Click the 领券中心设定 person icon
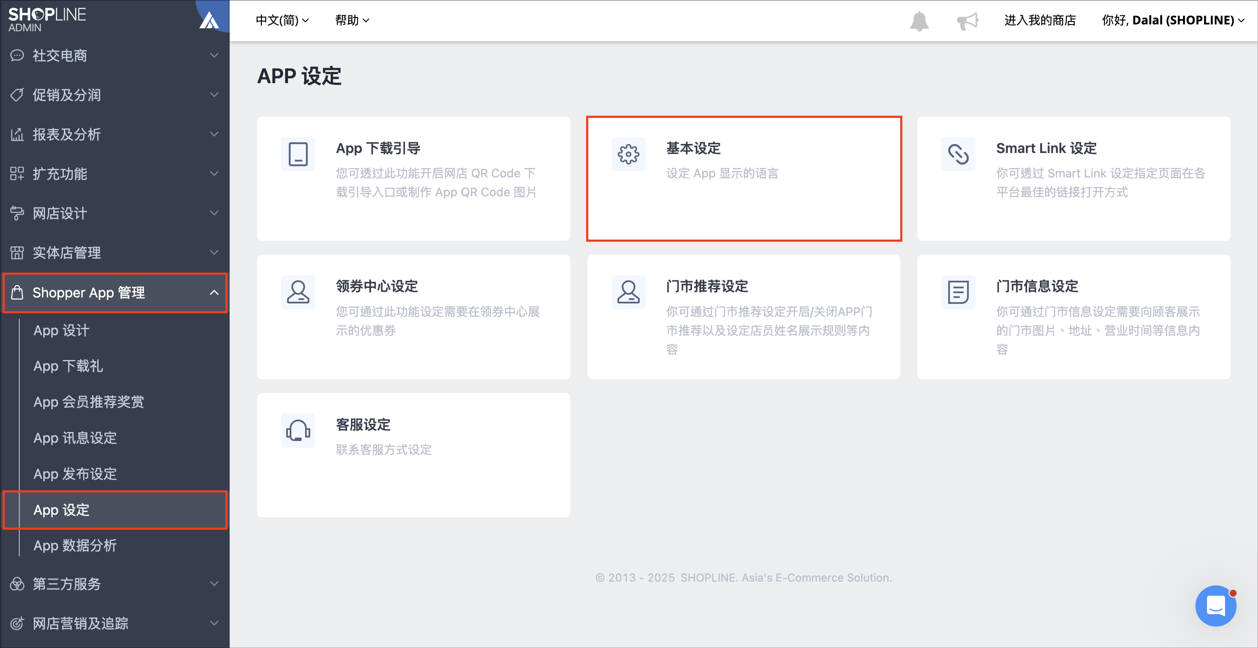The height and width of the screenshot is (648, 1258). tap(298, 292)
